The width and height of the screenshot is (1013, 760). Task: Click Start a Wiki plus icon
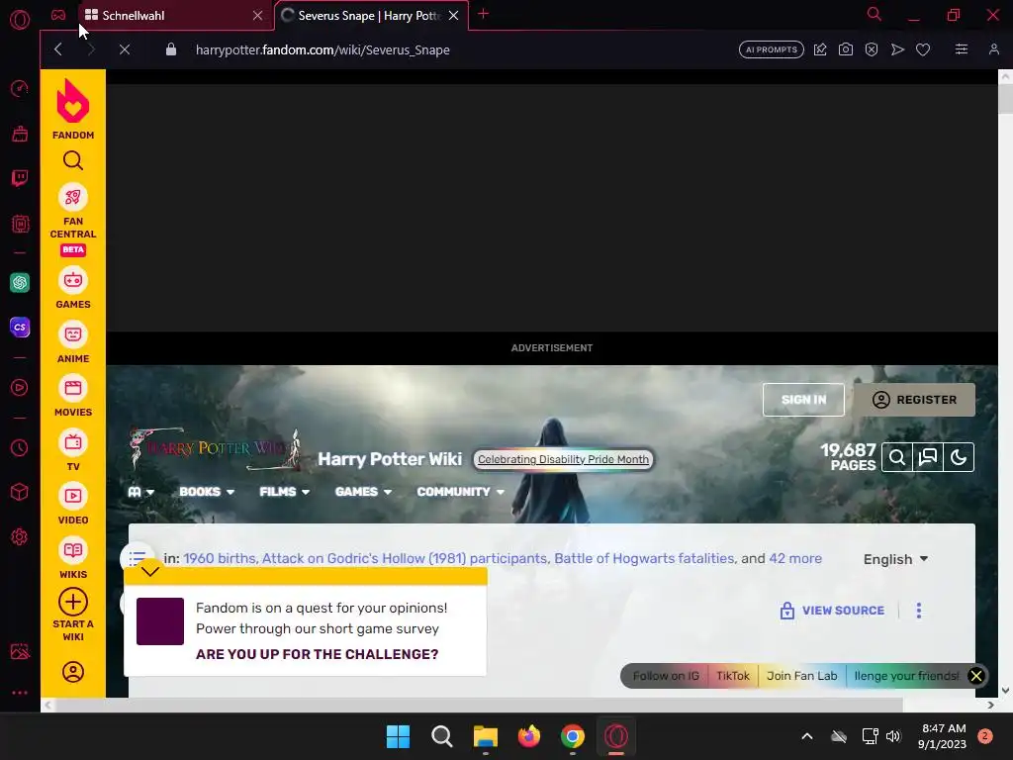click(73, 602)
